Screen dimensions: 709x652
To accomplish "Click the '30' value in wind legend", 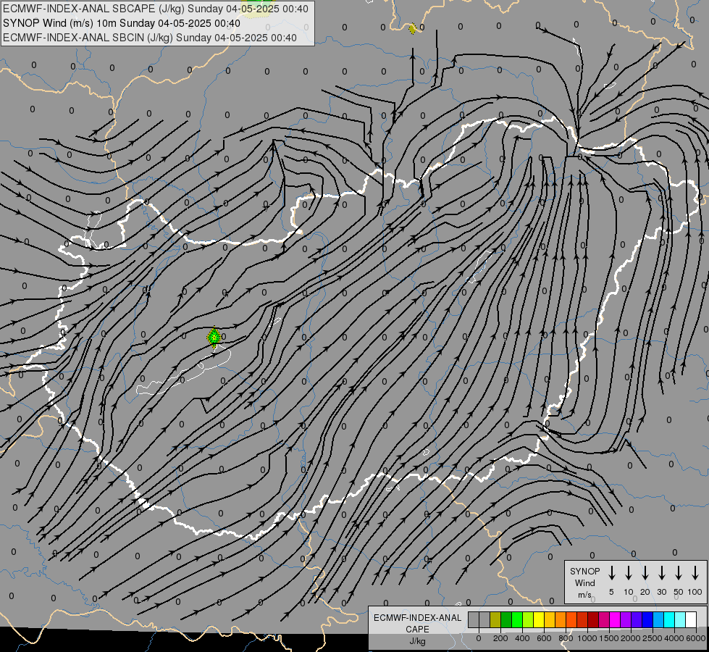I will (661, 592).
